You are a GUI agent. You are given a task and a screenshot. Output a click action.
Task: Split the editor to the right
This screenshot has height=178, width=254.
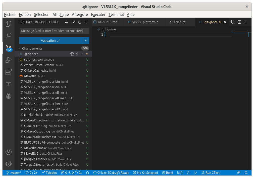click(x=239, y=22)
